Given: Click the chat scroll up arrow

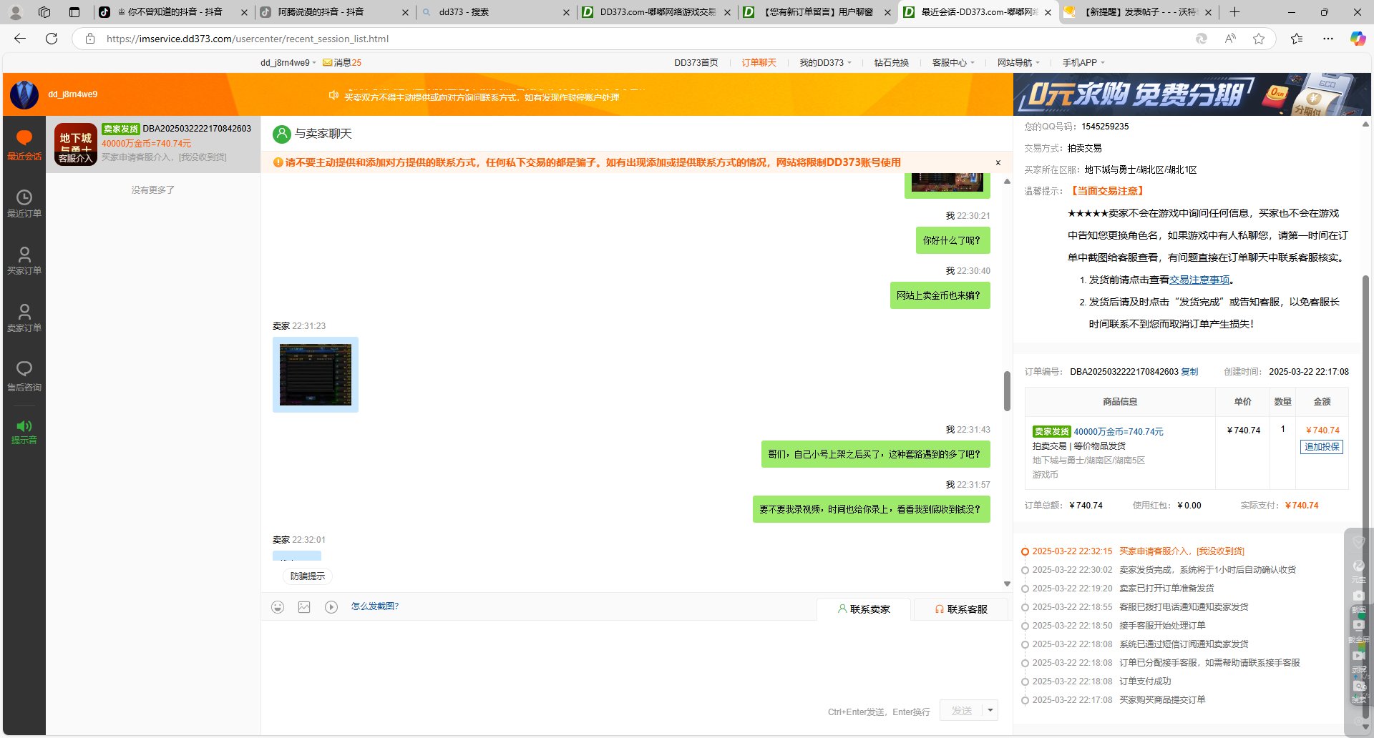Looking at the screenshot, I should tap(1007, 182).
